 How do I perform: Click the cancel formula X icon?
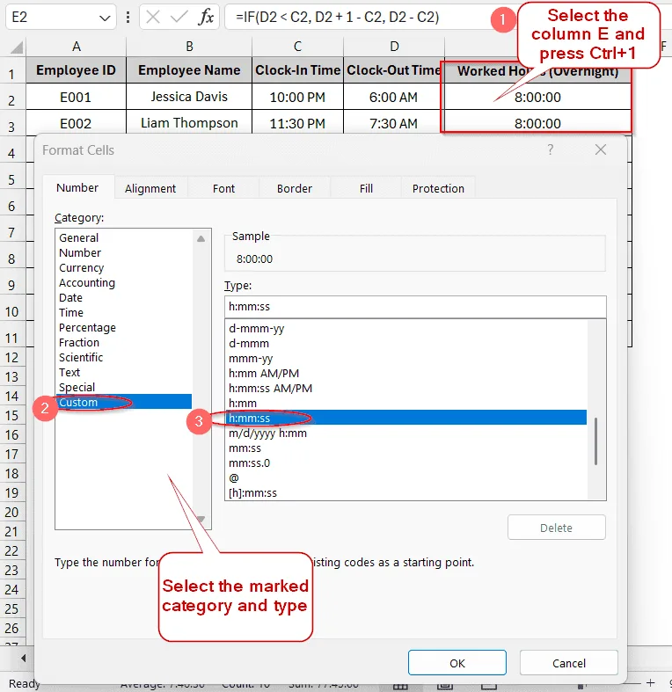click(x=153, y=18)
